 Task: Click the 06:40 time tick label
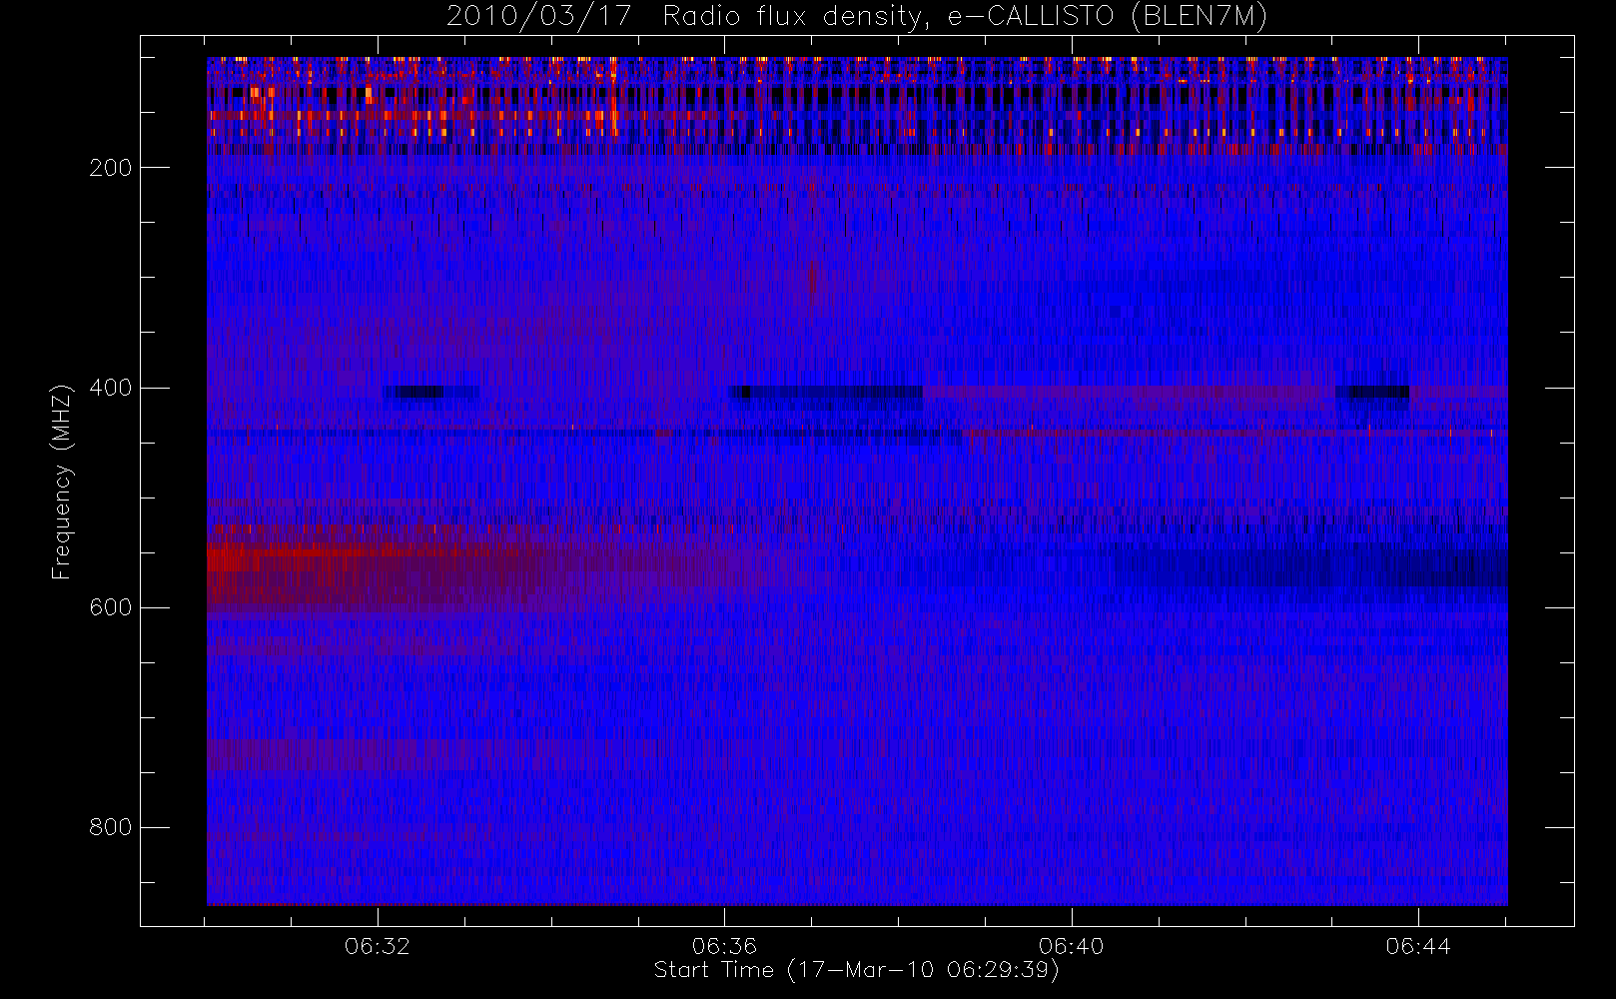click(1071, 946)
